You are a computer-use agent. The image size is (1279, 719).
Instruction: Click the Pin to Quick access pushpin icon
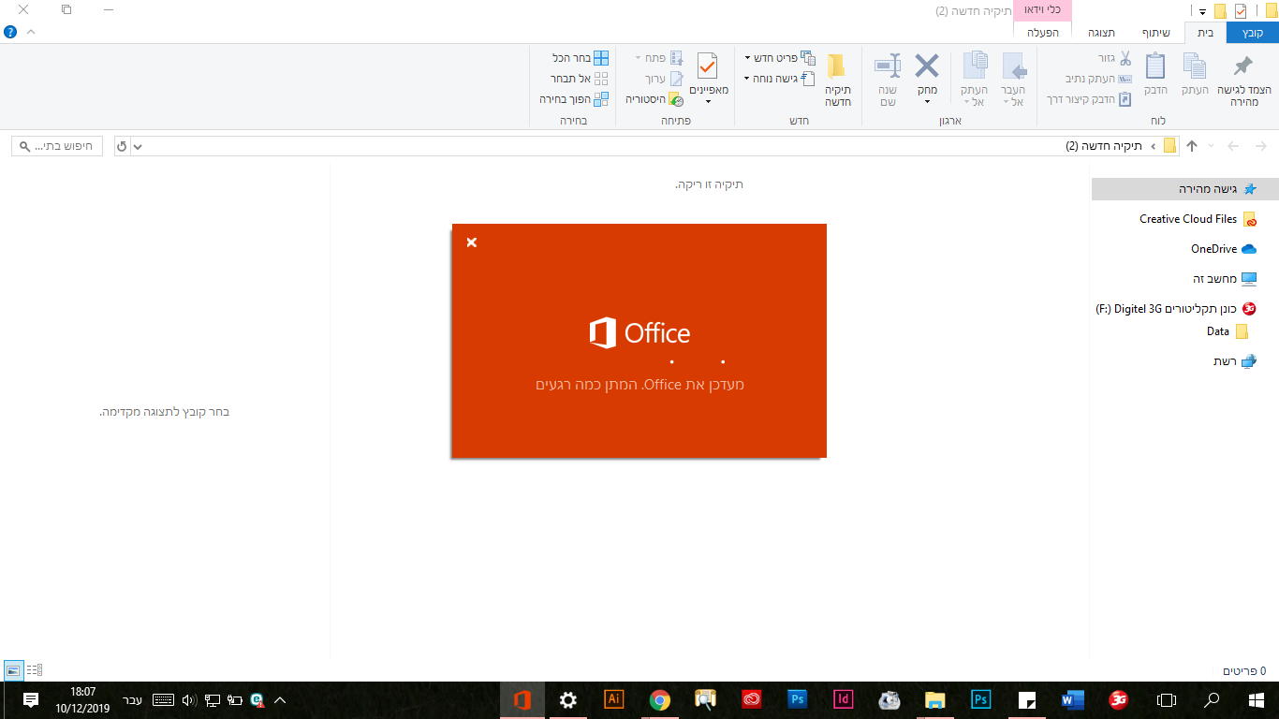(x=1243, y=67)
